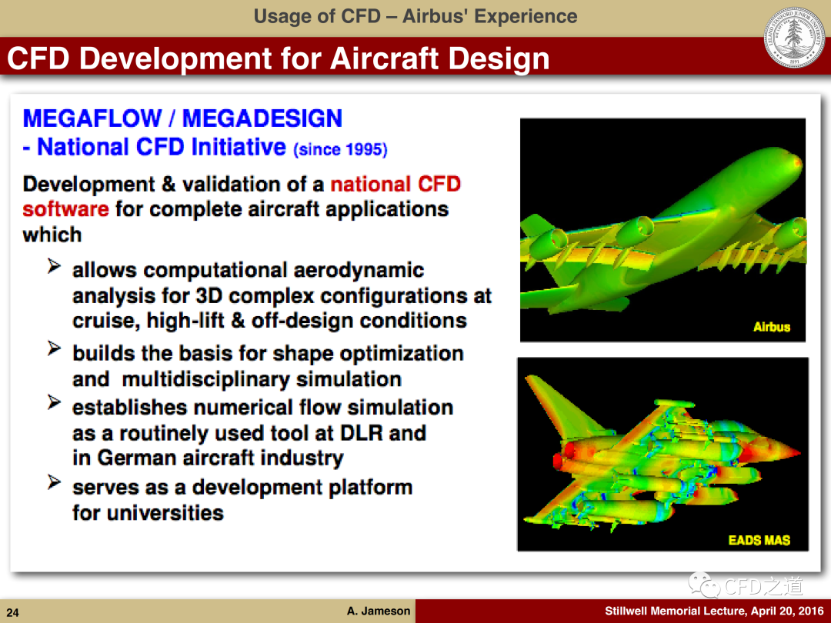This screenshot has width=831, height=623.
Task: Open the fighter jet CFD simulation image
Action: (662, 454)
